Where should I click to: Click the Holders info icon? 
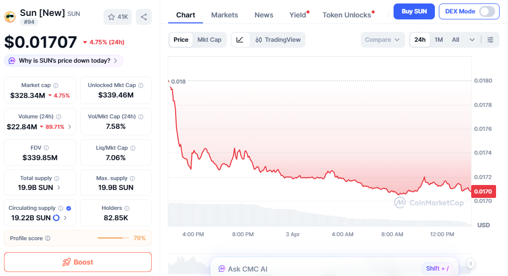tap(127, 208)
